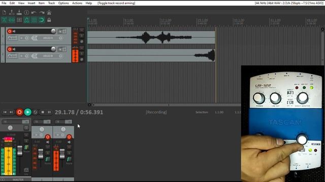The width and height of the screenshot is (325, 182).
Task: Click the Open project toolbar icon
Action: tap(12, 12)
